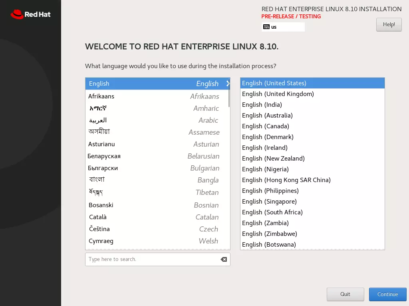Viewport: 409px width, 306px height.
Task: Click the keyboard layout indicator showing 'us'
Action: pyautogui.click(x=283, y=27)
